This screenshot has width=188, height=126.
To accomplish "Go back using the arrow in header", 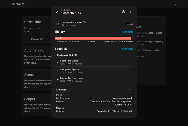I will pos(5,4).
